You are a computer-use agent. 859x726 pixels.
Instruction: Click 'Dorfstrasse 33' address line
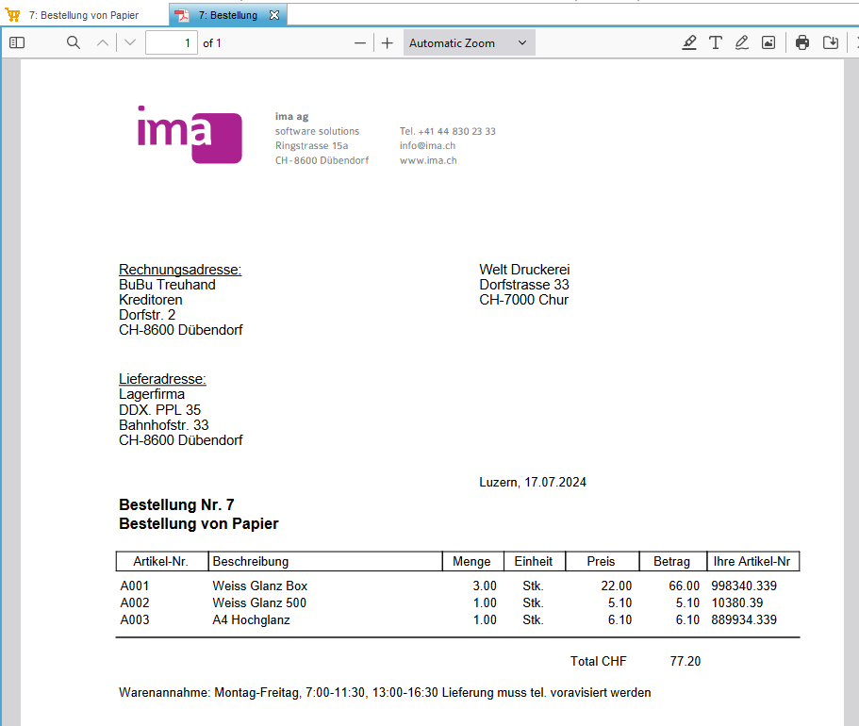coord(524,285)
